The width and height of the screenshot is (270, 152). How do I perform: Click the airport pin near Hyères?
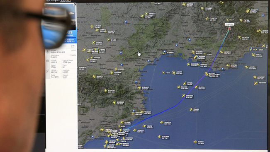click(222, 69)
